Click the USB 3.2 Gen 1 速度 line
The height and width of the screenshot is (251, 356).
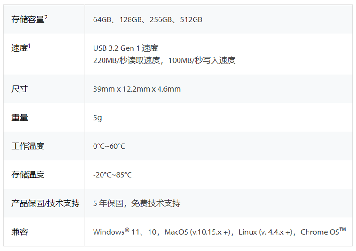[x=125, y=48]
